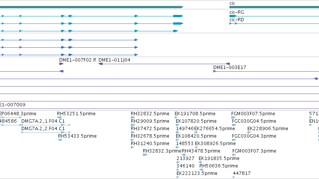Select the DME1-011J04 purple feature line
Image resolution: width=319 pixels, height=179 pixels.
[164, 64]
